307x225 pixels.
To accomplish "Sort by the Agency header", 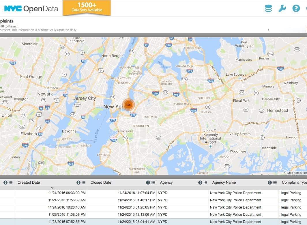I will click(x=166, y=183).
